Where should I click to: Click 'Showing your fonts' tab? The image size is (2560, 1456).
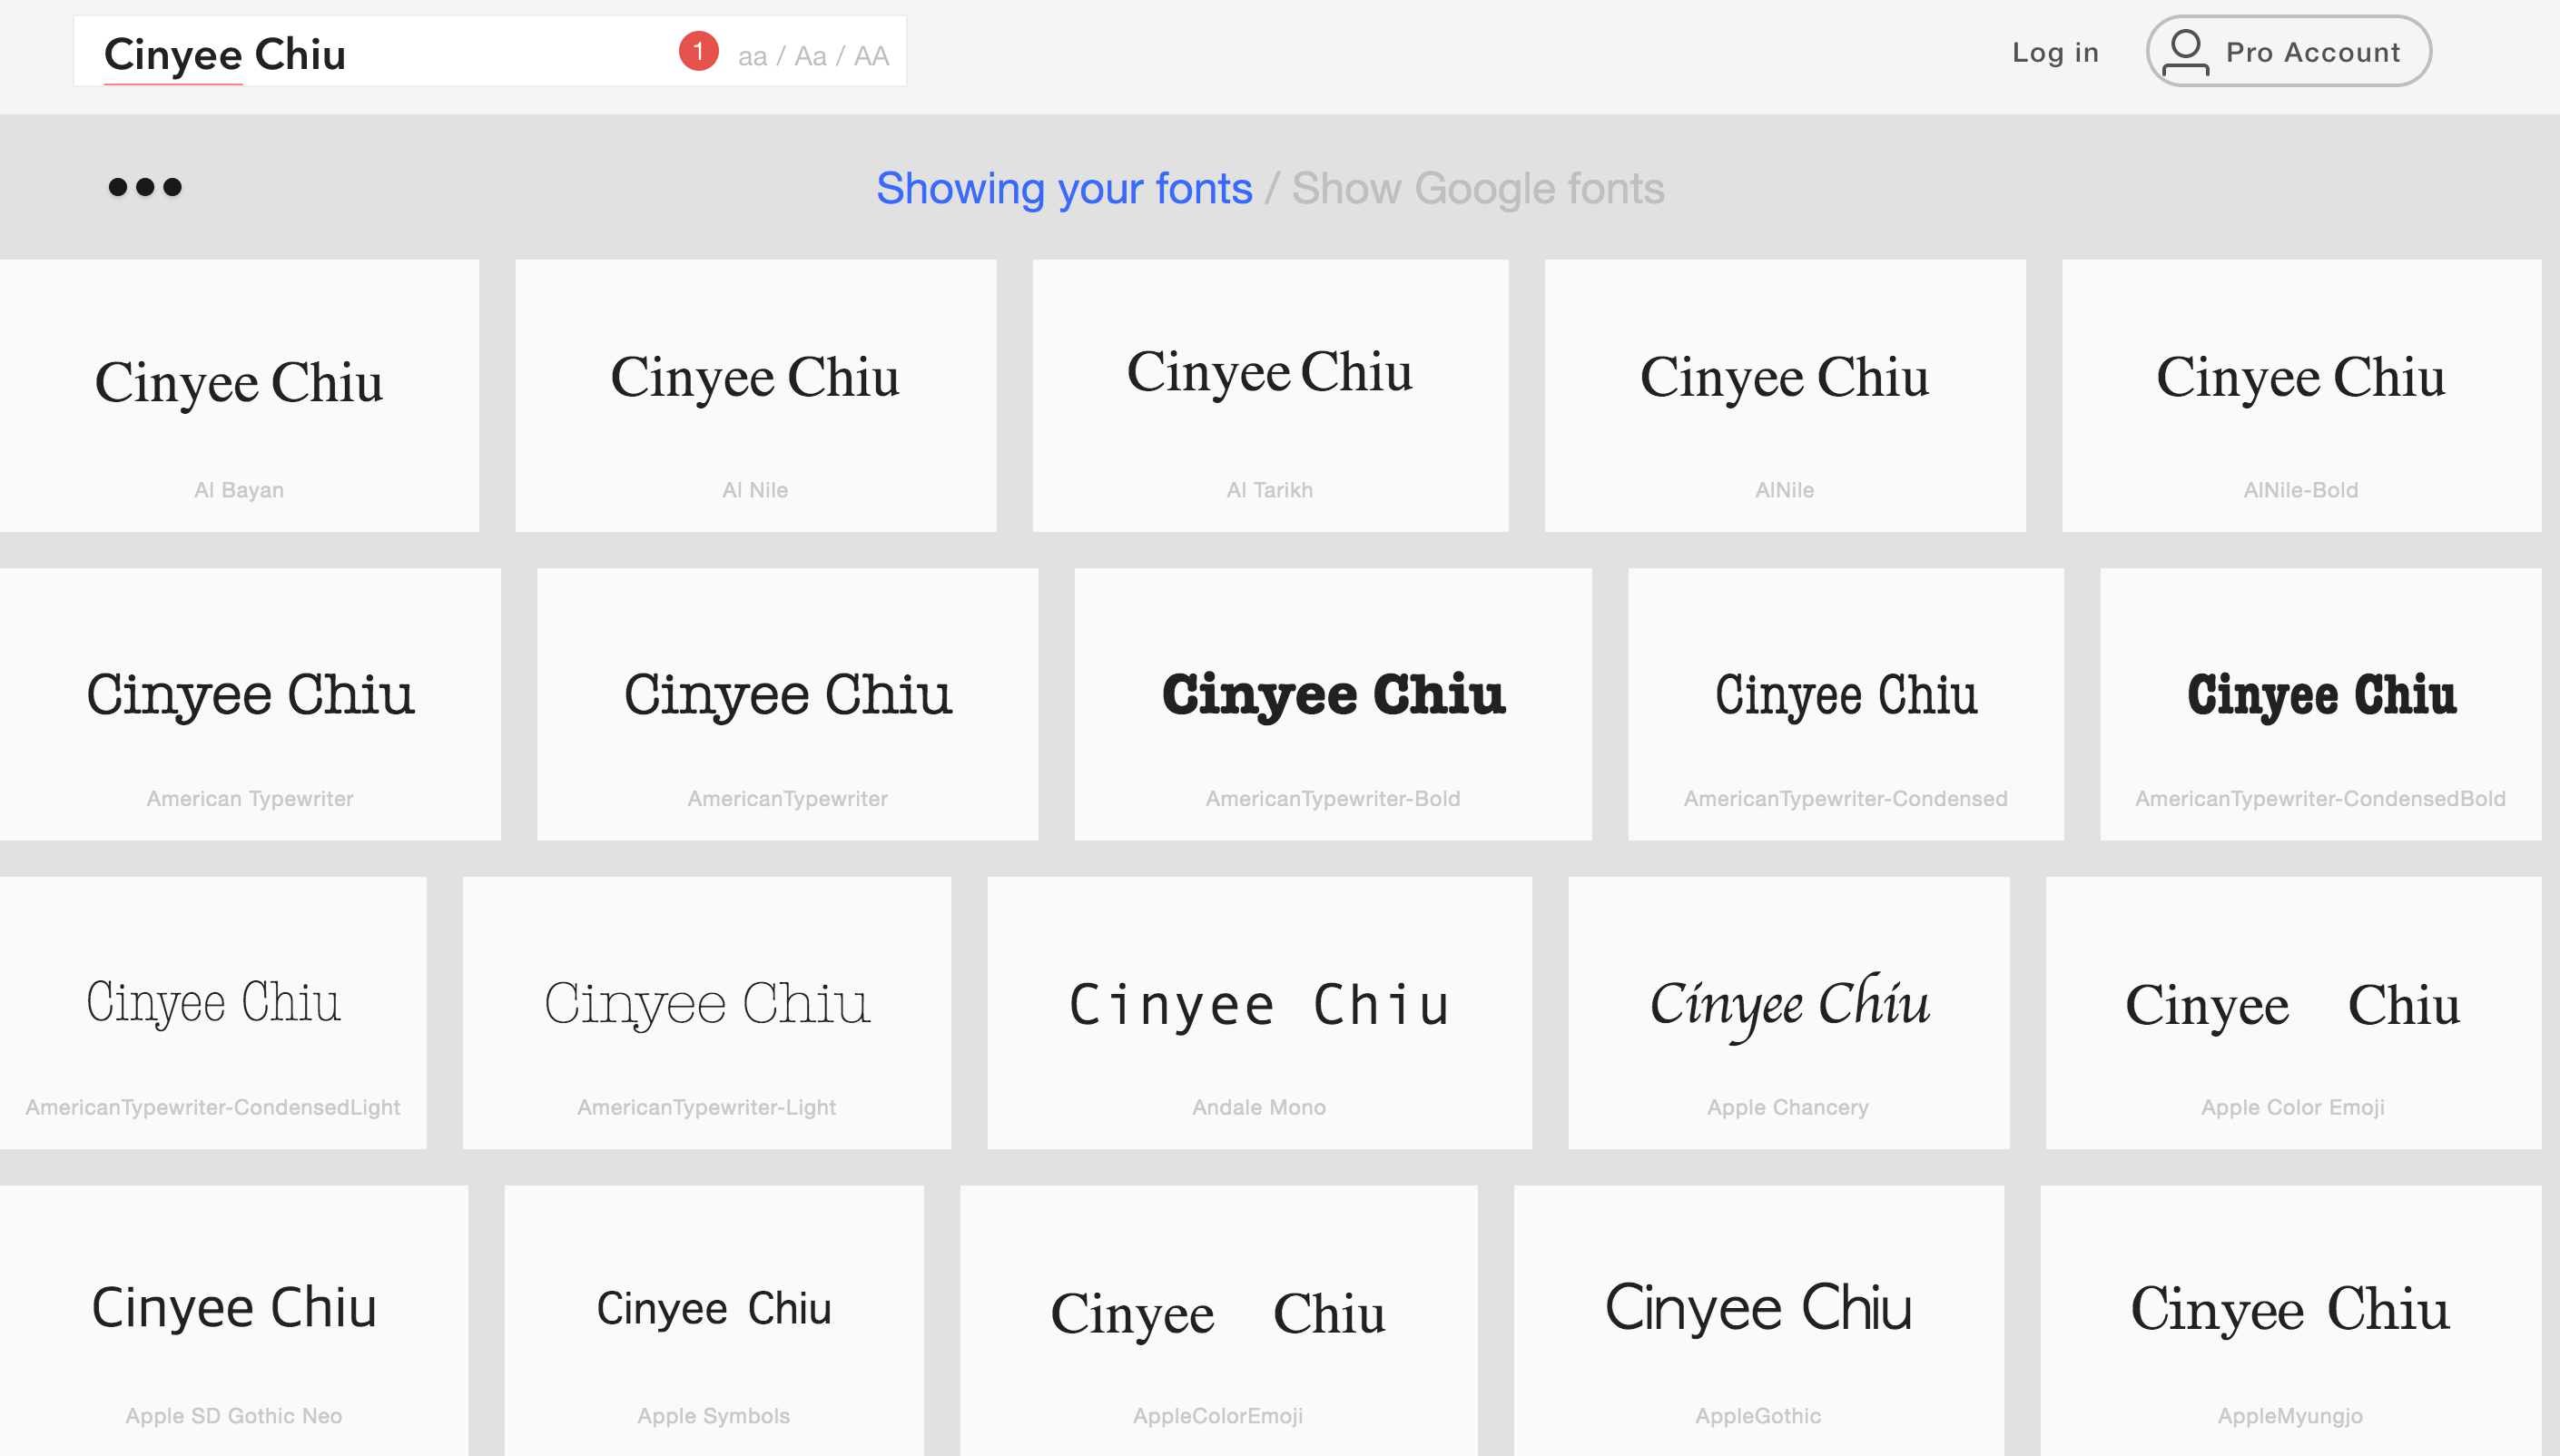tap(1064, 188)
